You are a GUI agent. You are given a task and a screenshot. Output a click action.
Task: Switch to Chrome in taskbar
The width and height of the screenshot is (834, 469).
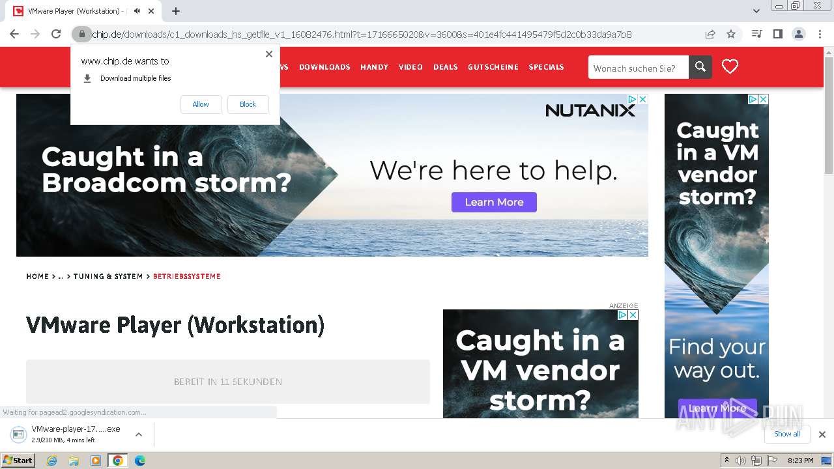pos(117,461)
